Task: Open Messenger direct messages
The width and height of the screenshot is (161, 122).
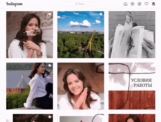Action: pyautogui.click(x=132, y=4)
